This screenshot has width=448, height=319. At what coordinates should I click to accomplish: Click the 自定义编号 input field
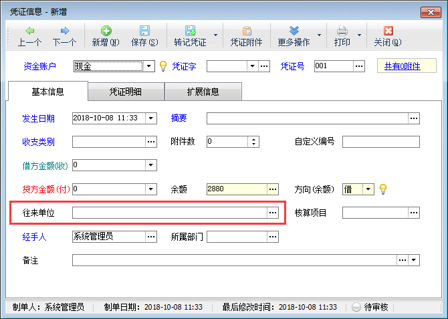[380, 142]
